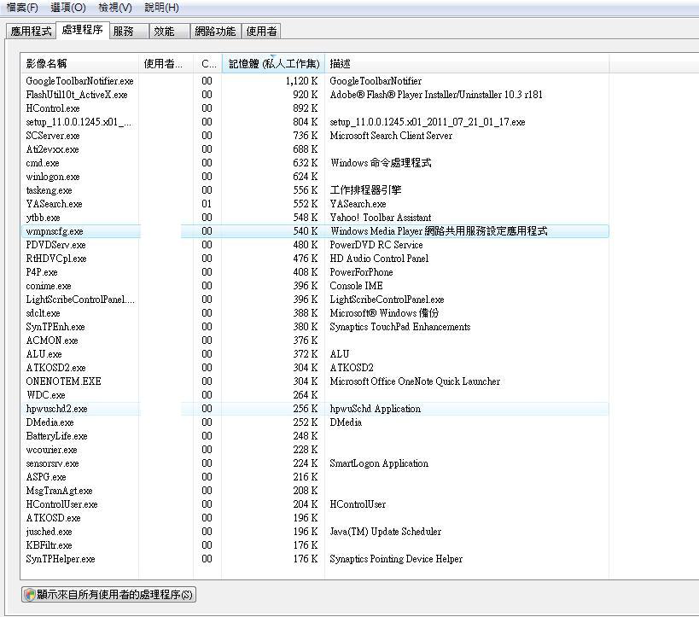Screen dimensions: 699x617
Task: Select the wmpnscfg.exe process row
Action: (x=55, y=231)
